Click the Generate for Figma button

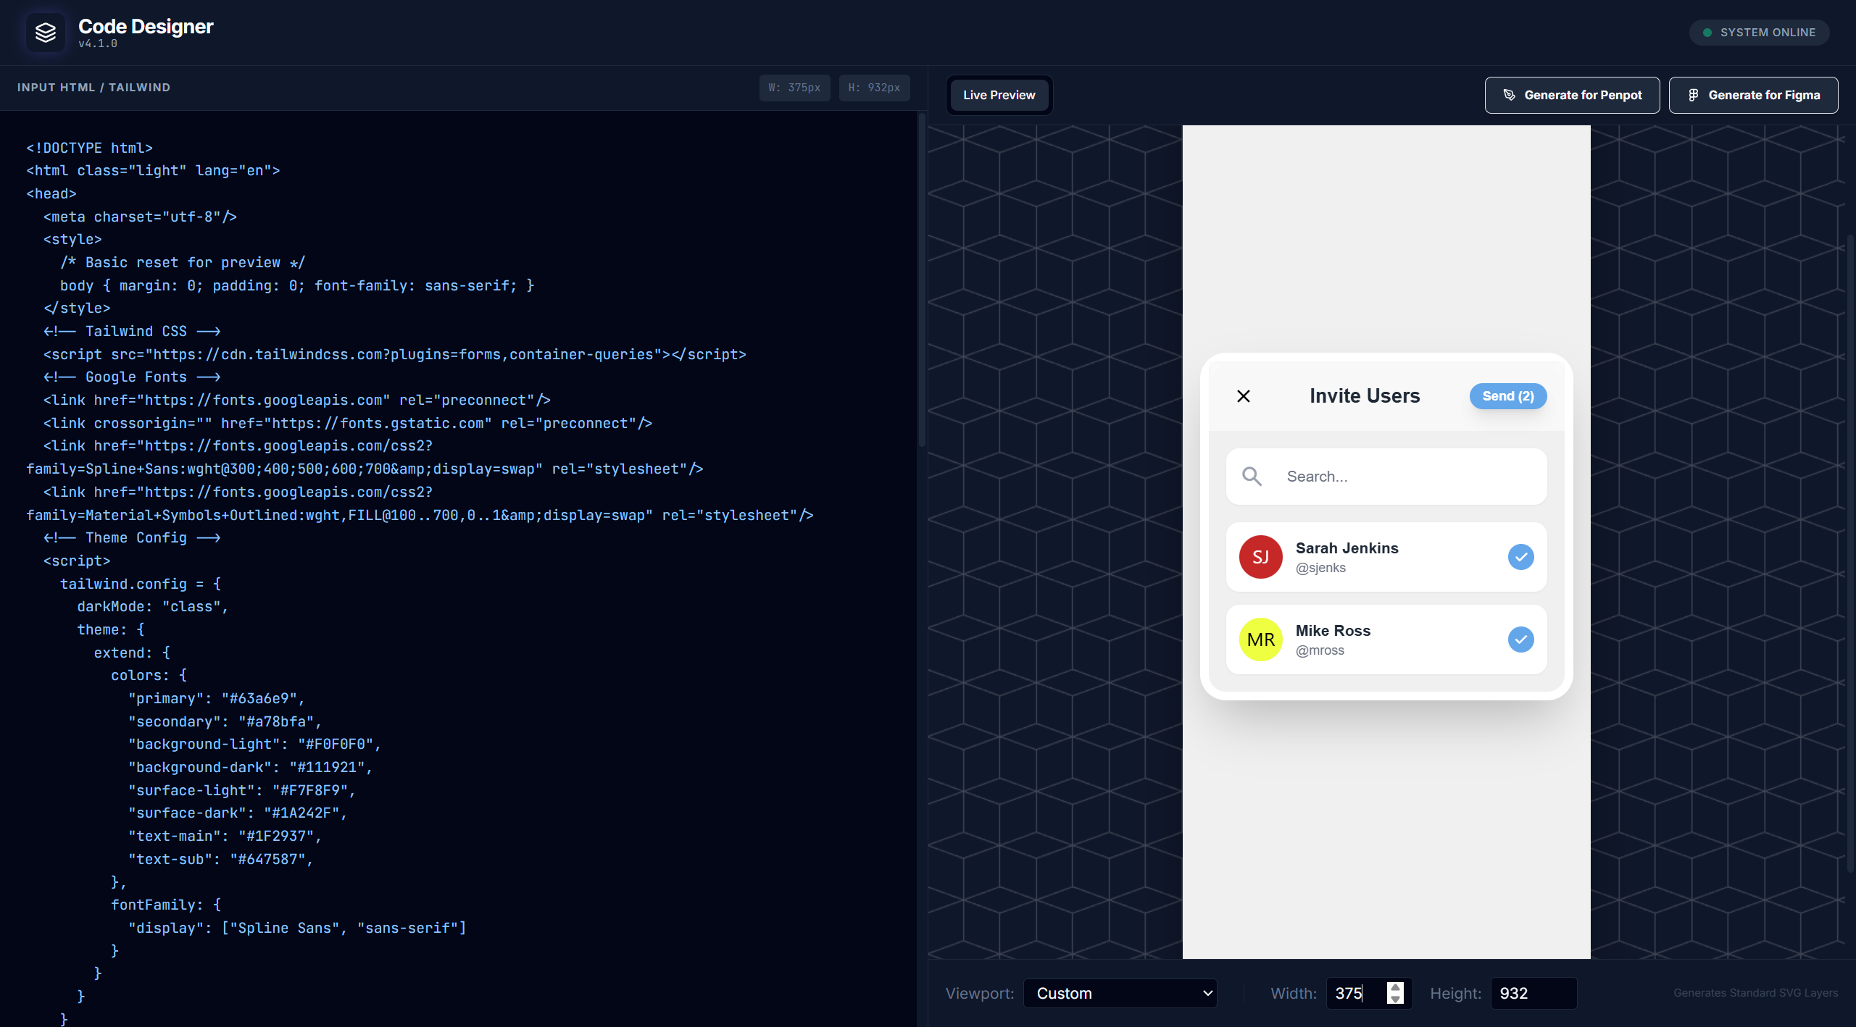click(1753, 95)
